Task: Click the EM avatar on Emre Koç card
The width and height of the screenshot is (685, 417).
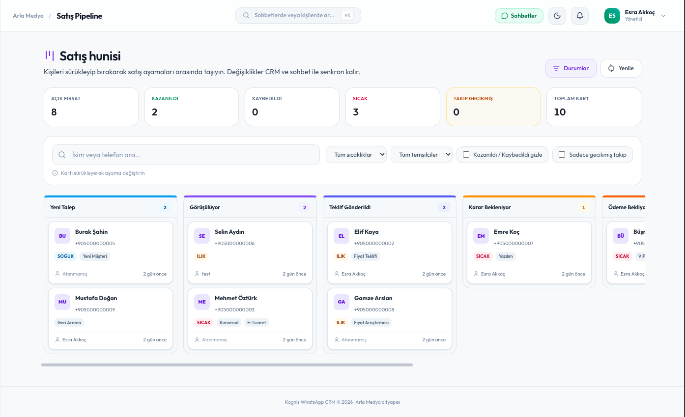Action: (481, 236)
